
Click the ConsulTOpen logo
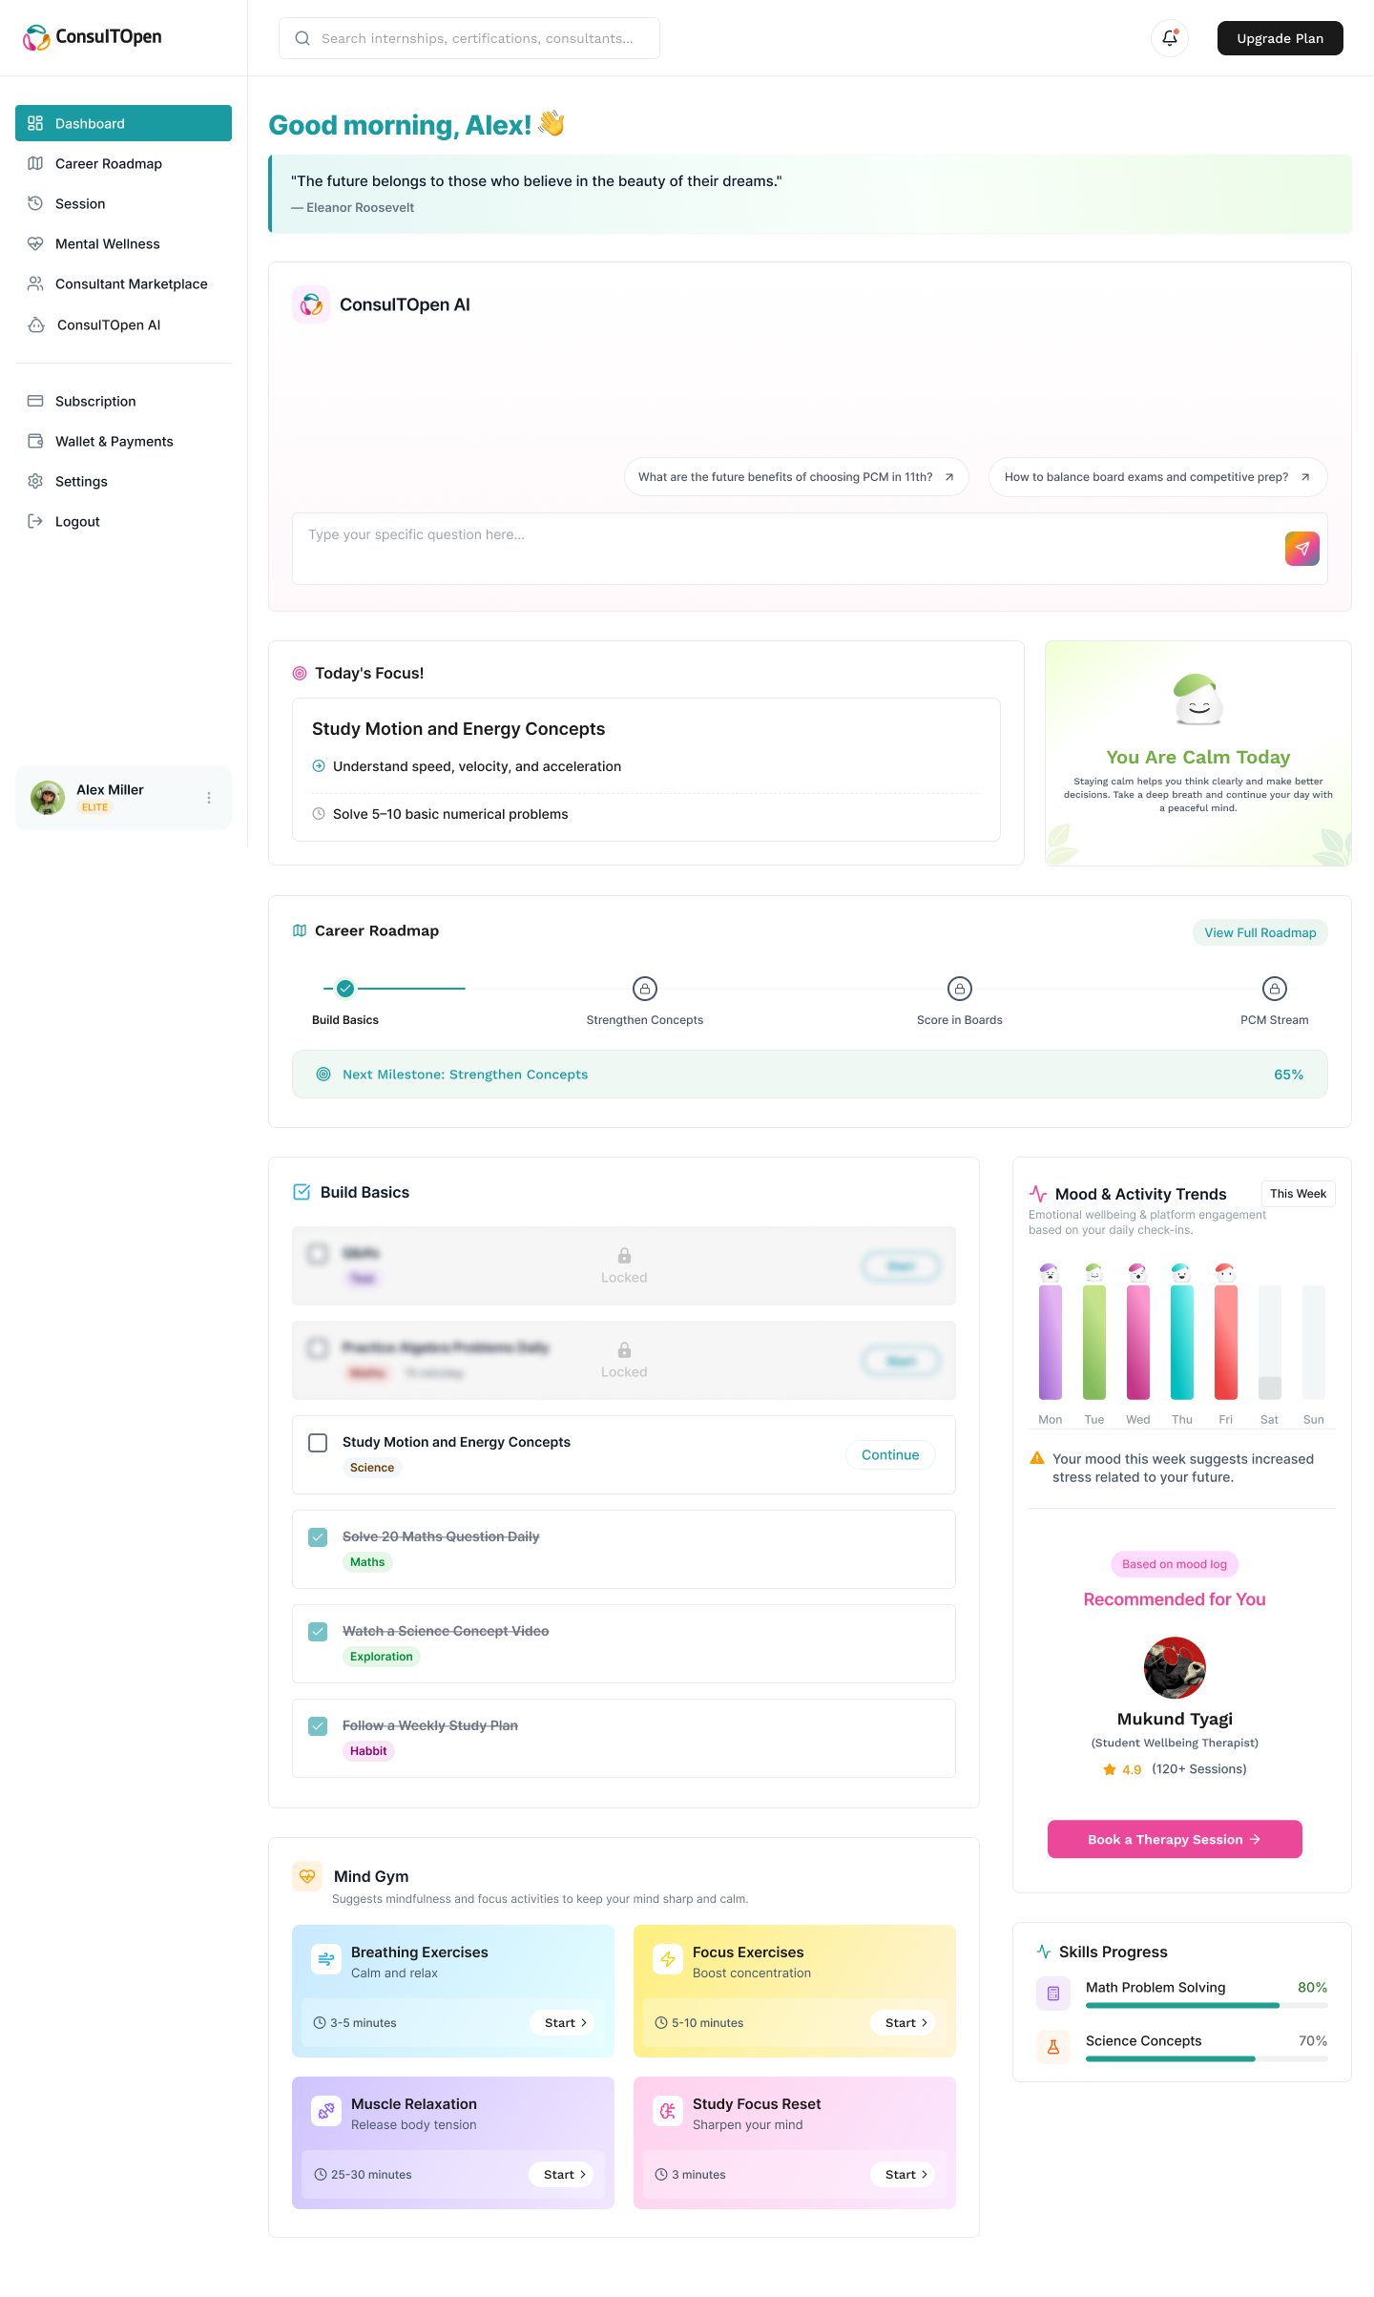point(92,37)
